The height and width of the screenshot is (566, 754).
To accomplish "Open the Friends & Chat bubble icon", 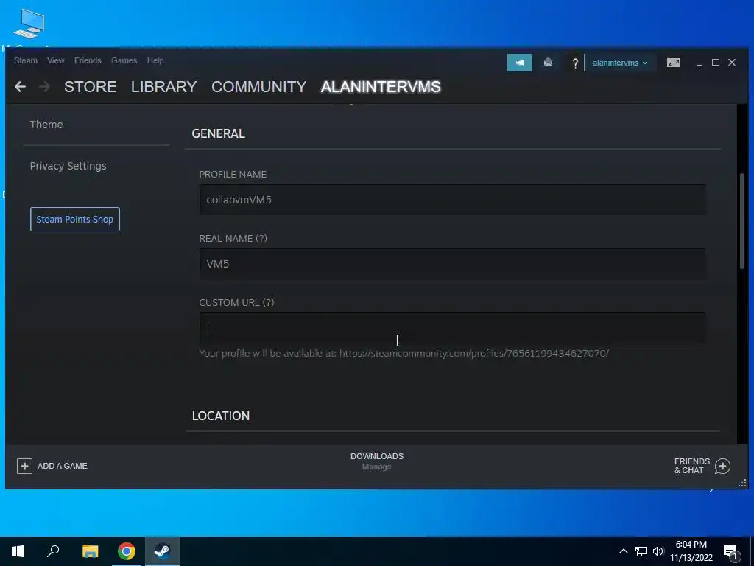I will [x=722, y=466].
